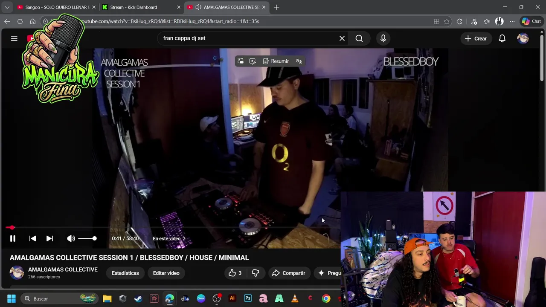This screenshot has height=307, width=546.
Task: Go to browser home page
Action: point(33,21)
